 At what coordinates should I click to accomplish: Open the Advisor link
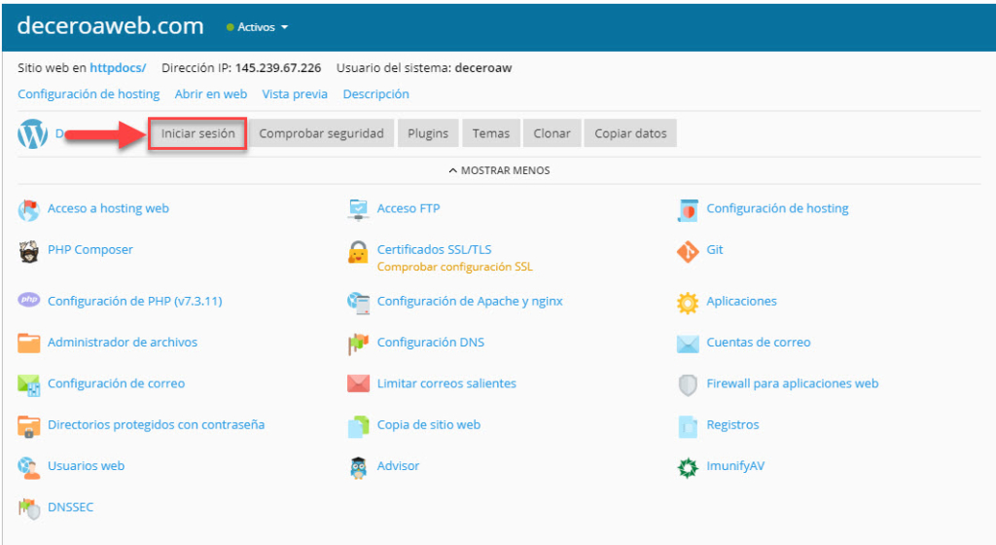(398, 466)
